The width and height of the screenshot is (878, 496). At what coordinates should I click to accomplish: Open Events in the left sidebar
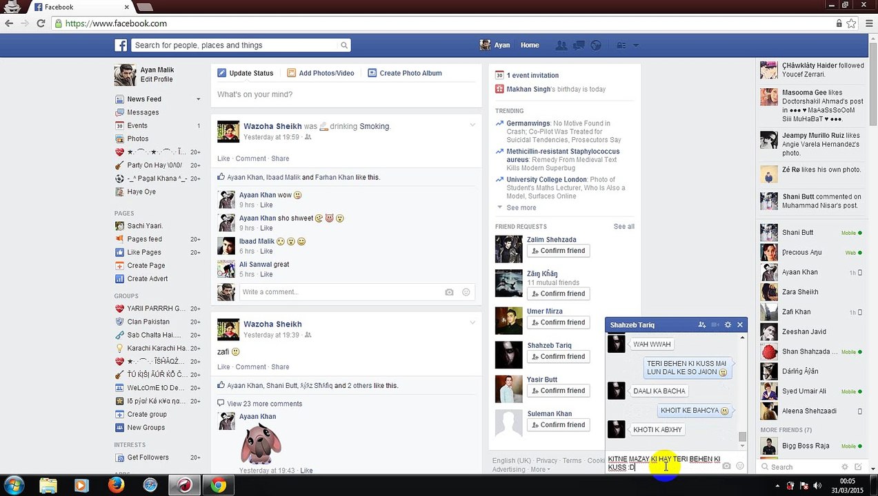coord(137,125)
